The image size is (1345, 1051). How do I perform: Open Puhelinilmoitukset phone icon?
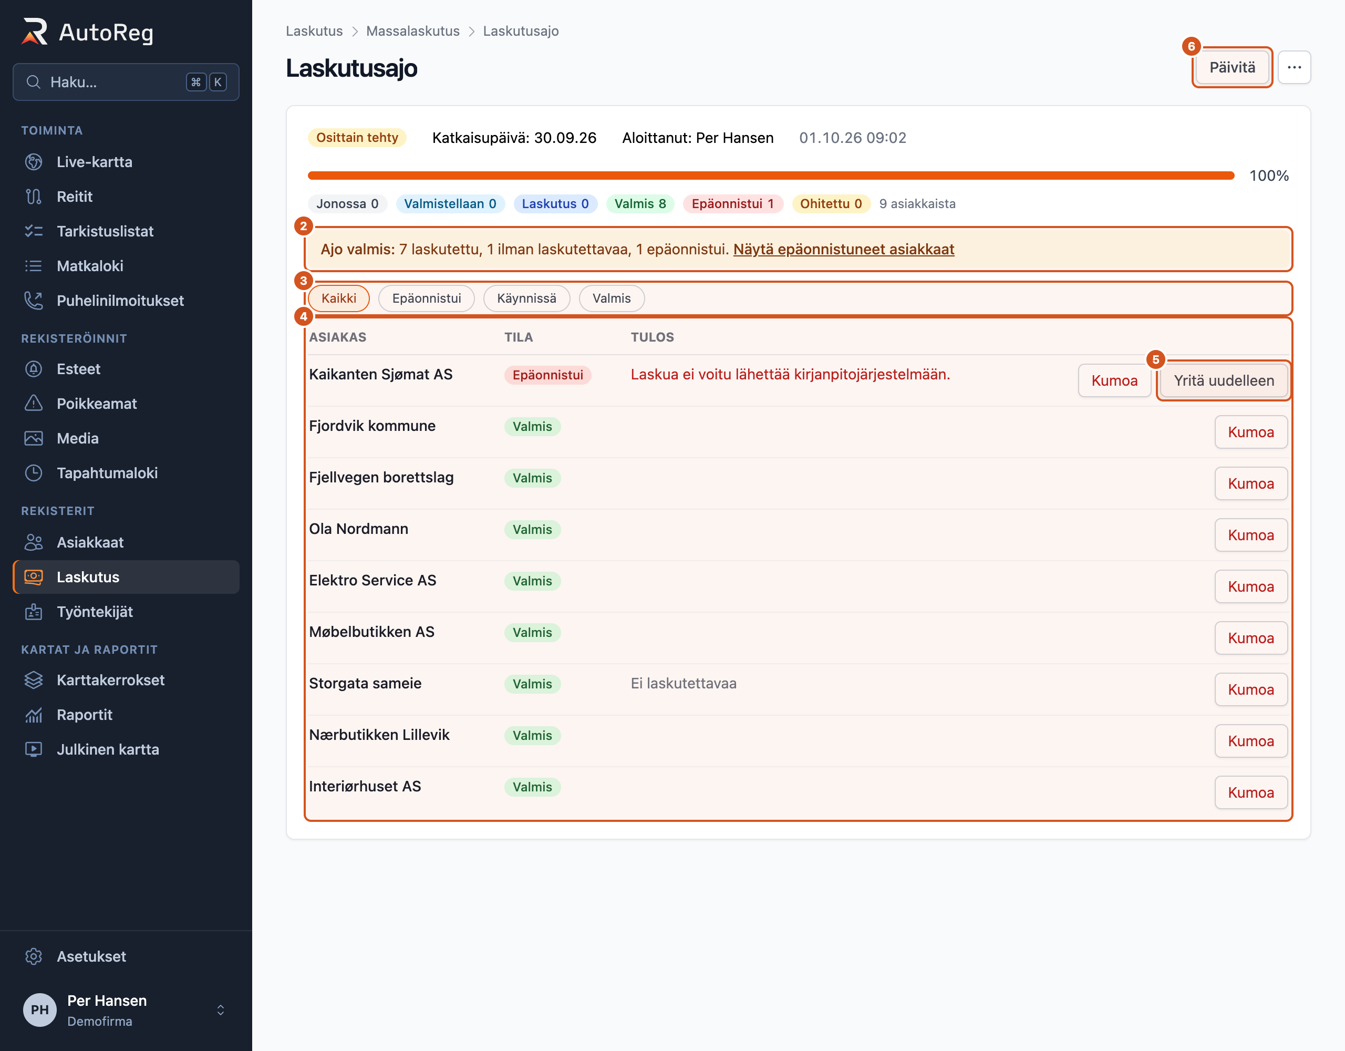coord(33,300)
